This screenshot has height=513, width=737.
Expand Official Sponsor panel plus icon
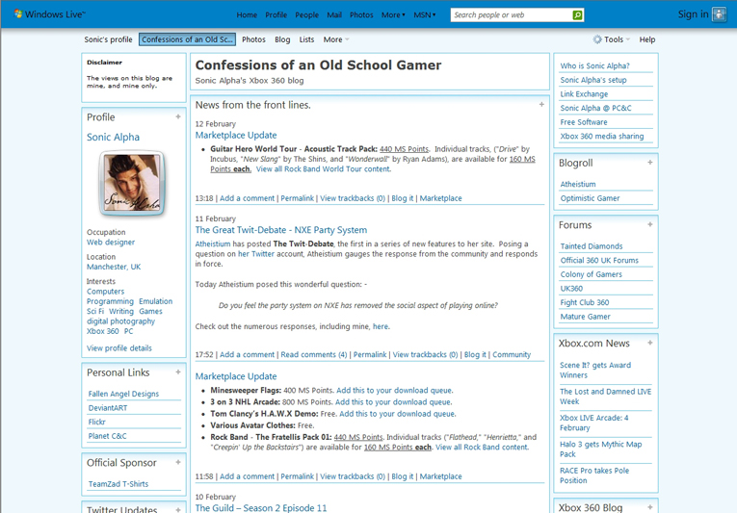tap(178, 462)
